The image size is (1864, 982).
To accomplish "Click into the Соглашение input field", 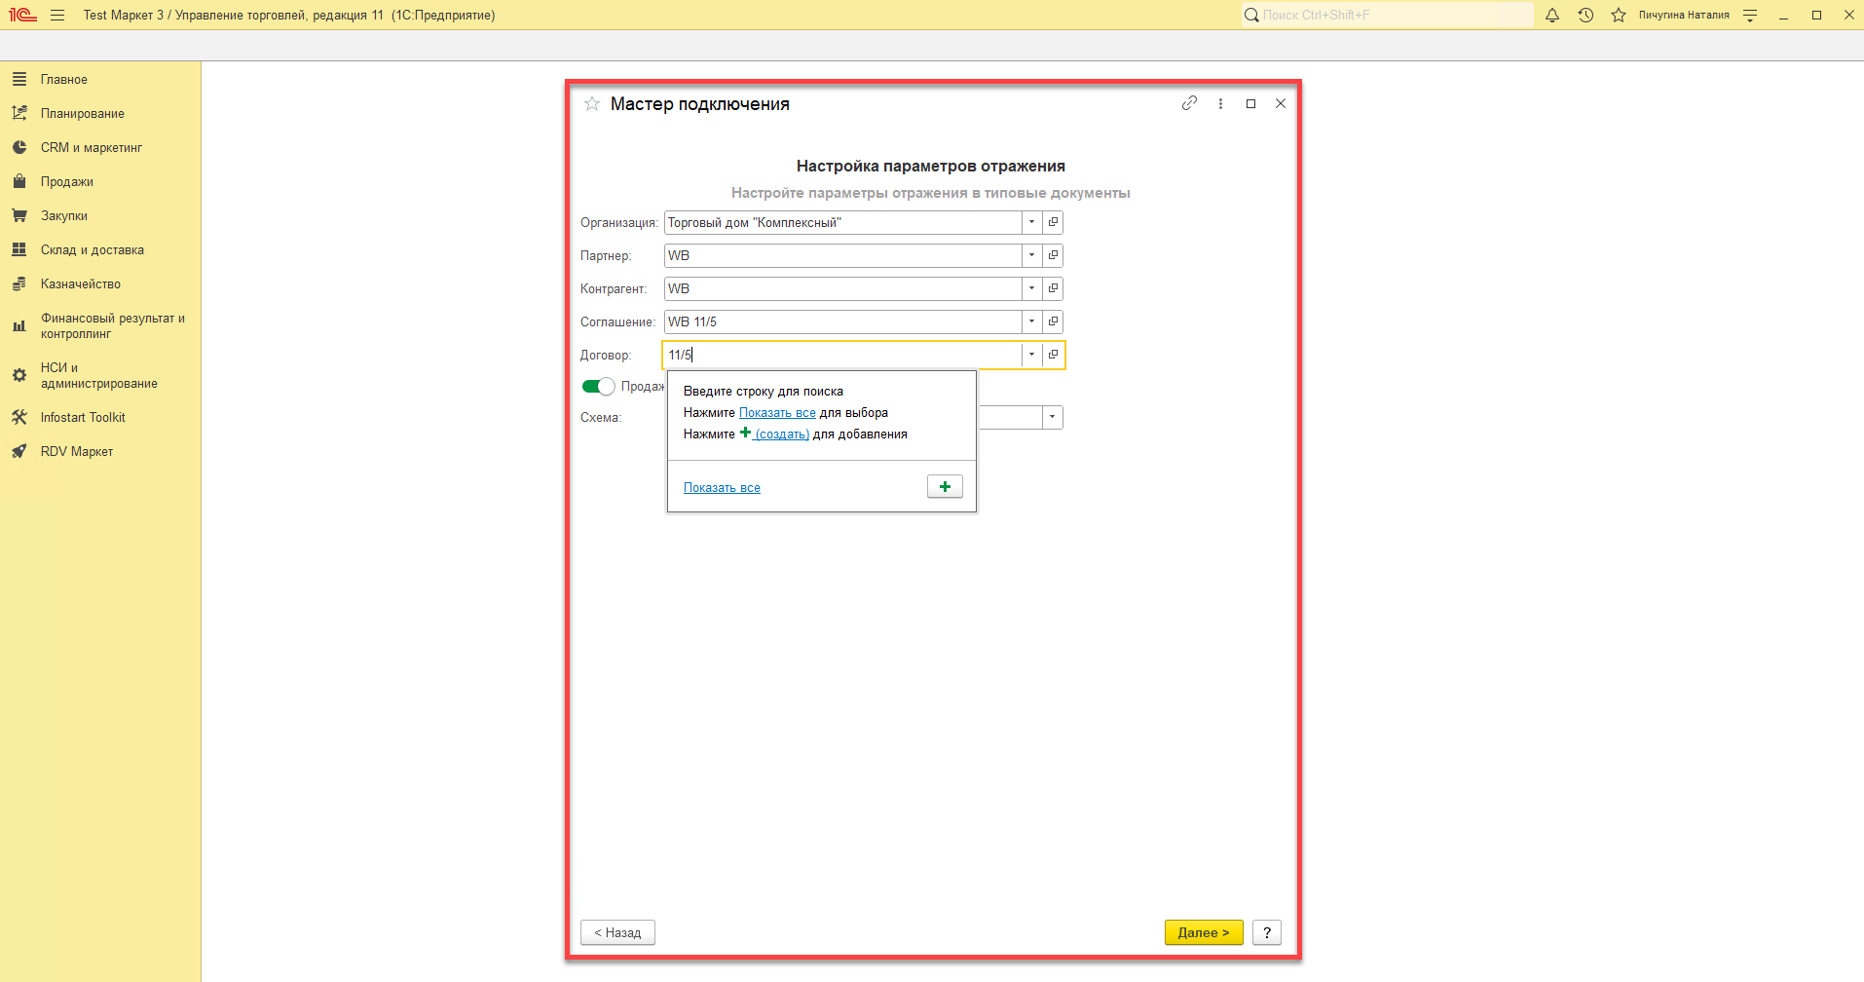I will (x=843, y=321).
